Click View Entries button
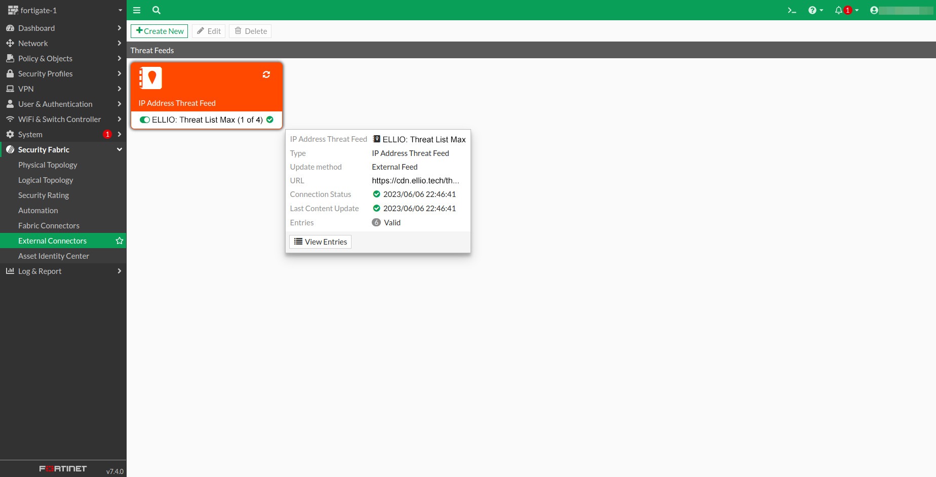The height and width of the screenshot is (477, 936). [x=321, y=242]
